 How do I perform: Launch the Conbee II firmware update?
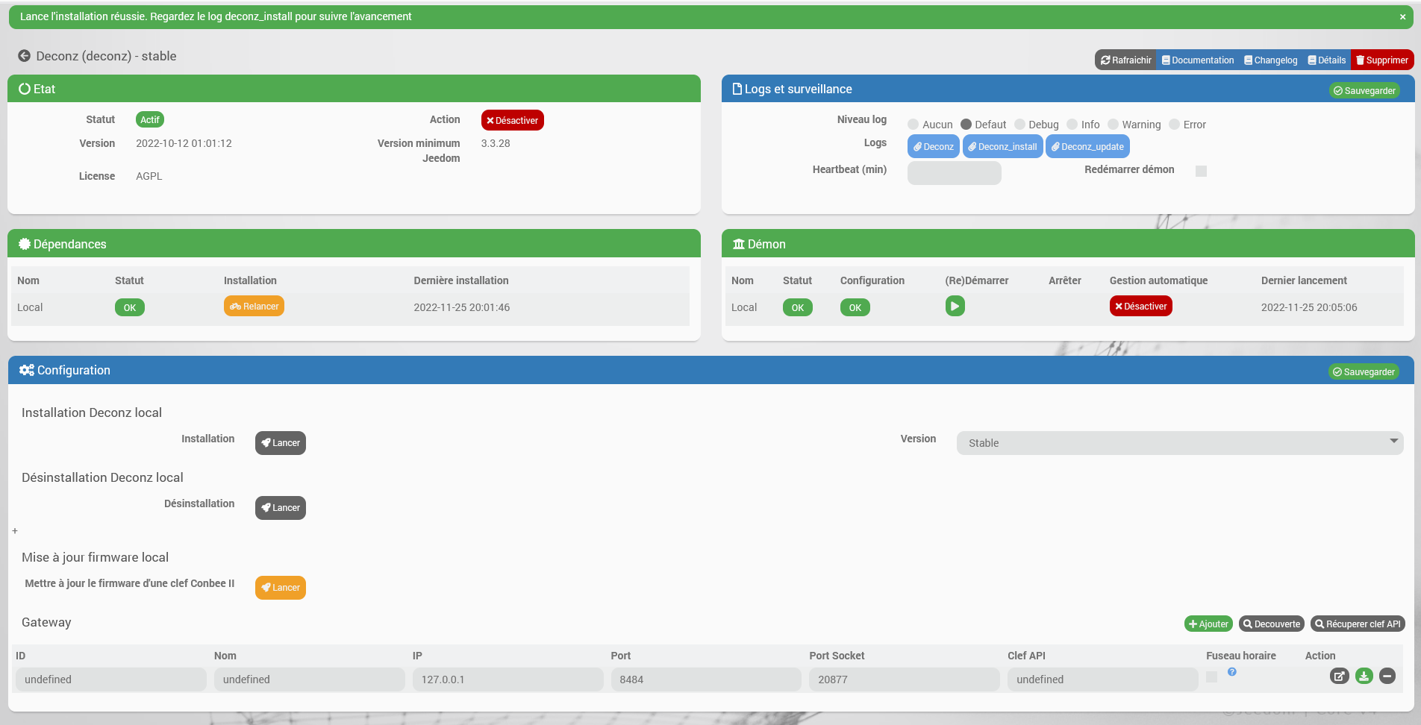tap(281, 588)
